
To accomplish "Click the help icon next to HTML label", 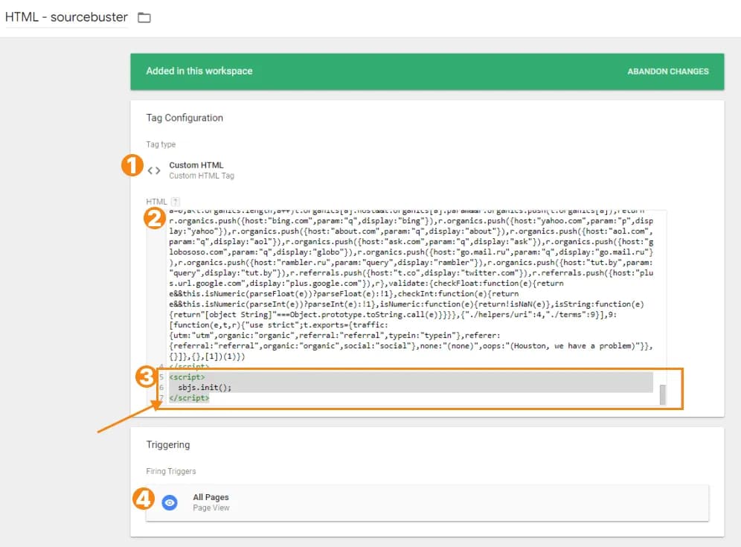I will coord(176,201).
